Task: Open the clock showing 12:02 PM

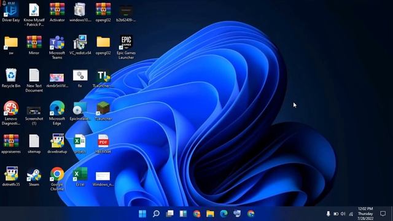Action: (365, 214)
